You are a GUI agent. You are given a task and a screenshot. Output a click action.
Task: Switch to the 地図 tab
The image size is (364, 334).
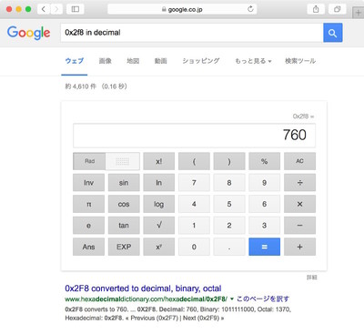point(133,61)
